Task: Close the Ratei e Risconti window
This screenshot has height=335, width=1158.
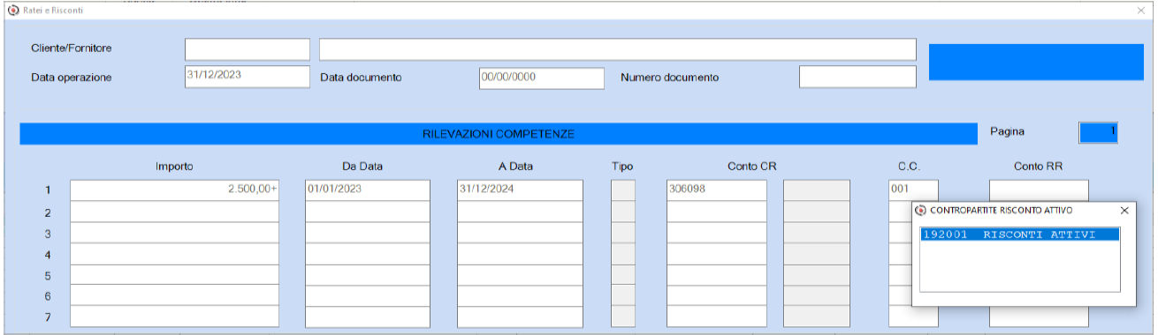Action: point(1140,10)
